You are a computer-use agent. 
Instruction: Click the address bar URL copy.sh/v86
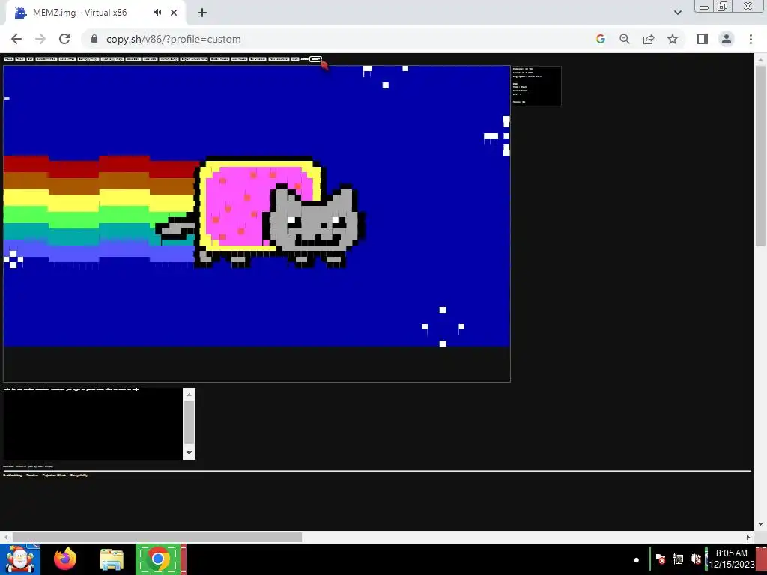point(173,39)
